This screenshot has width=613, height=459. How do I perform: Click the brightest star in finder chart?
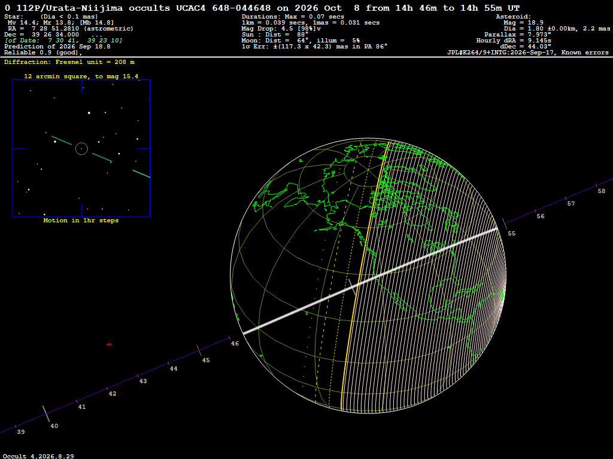point(89,113)
